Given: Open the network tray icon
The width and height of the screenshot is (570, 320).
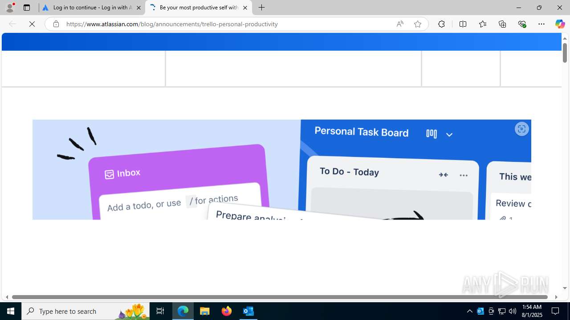Looking at the screenshot, I should tap(502, 311).
